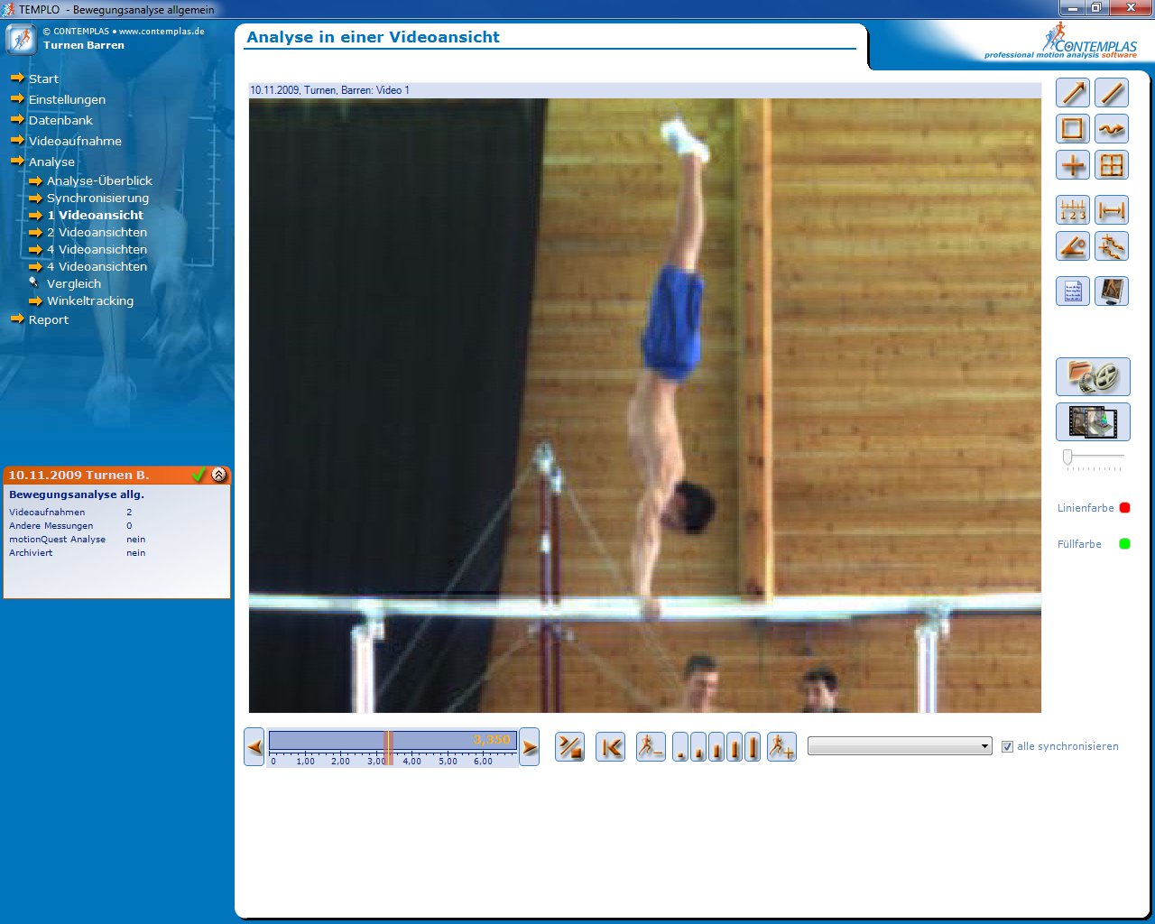Click the monitor fullscreen display icon

(x=1112, y=291)
